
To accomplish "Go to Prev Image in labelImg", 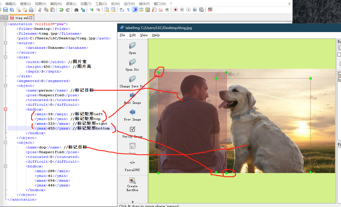I will pyautogui.click(x=133, y=115).
